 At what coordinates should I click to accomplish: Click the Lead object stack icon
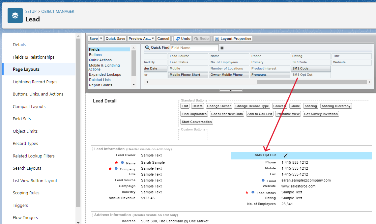[x=15, y=15]
